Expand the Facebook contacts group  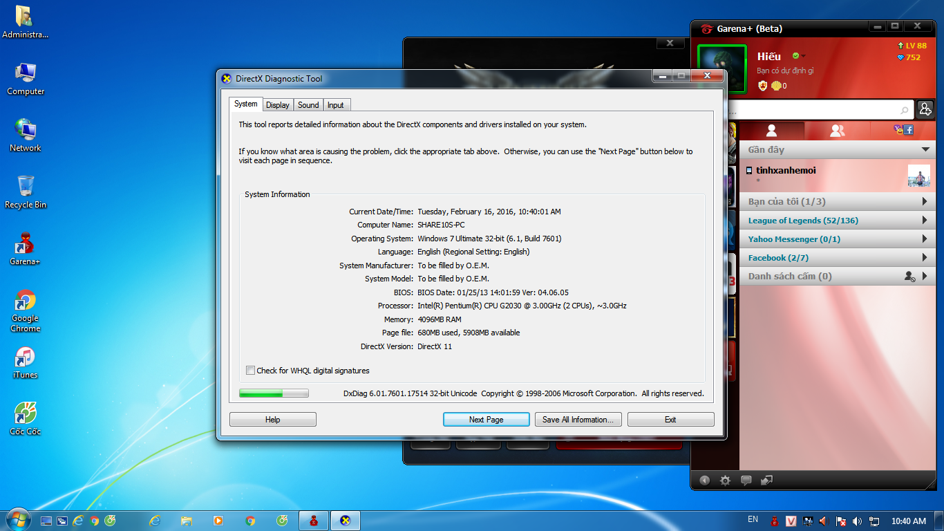click(x=925, y=258)
